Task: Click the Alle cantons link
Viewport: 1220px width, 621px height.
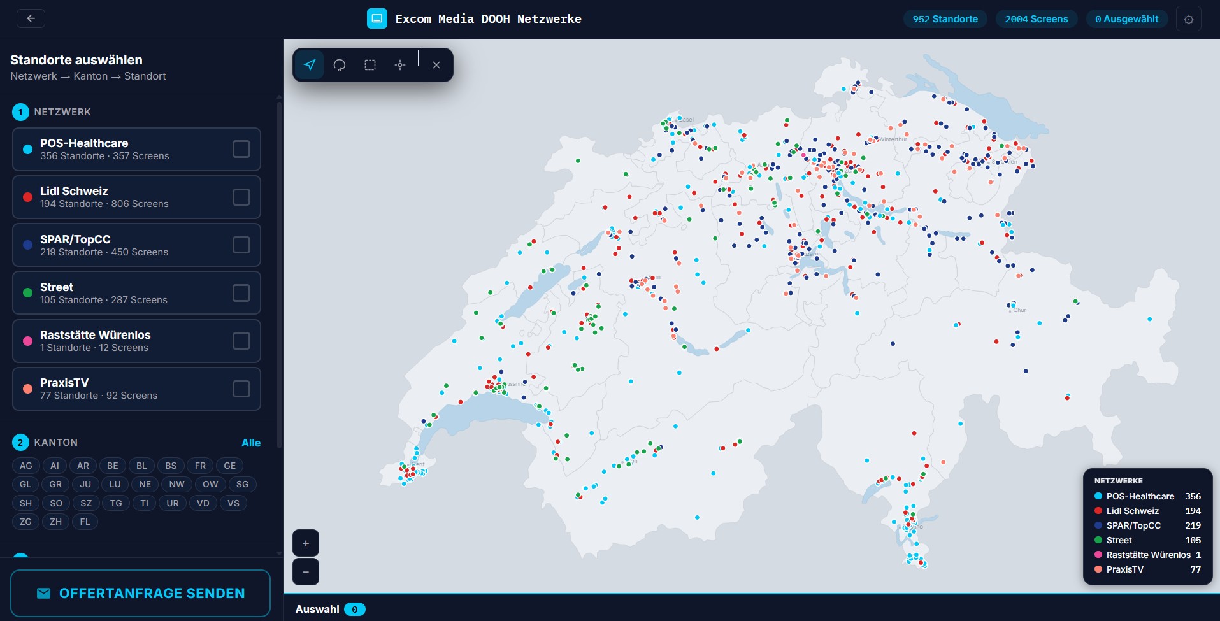Action: (x=251, y=443)
